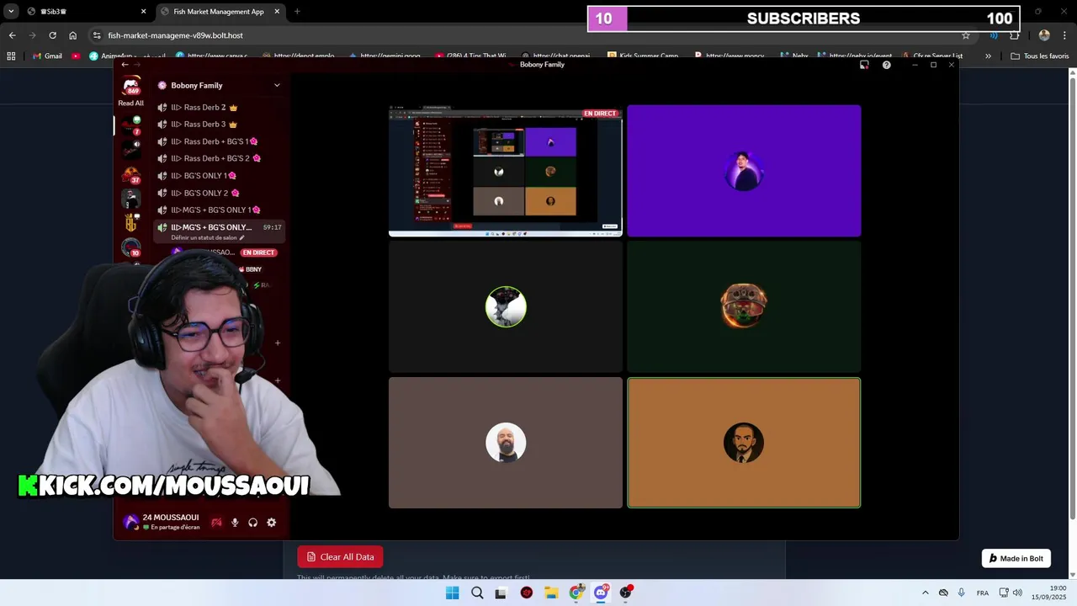1077x606 pixels.
Task: Open Windows Start menu
Action: coord(452,593)
